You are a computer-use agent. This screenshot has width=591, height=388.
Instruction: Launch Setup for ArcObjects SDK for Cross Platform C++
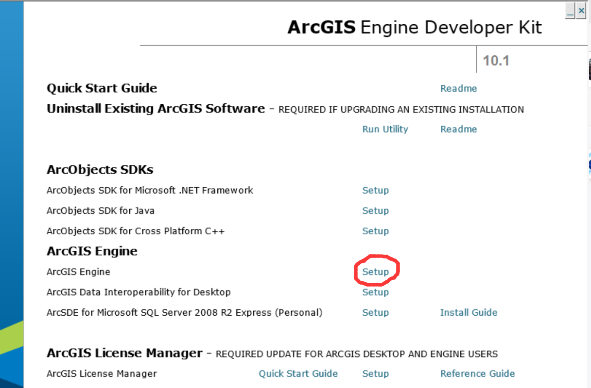point(375,231)
